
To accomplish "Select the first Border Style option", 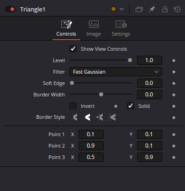I will point(75,117).
